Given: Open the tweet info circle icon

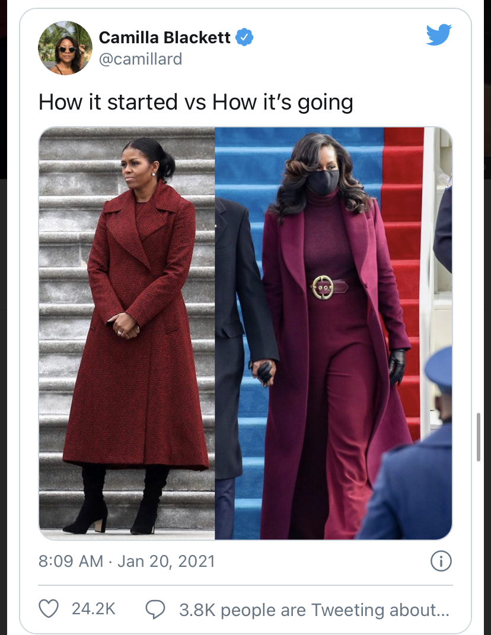Looking at the screenshot, I should click(x=441, y=562).
